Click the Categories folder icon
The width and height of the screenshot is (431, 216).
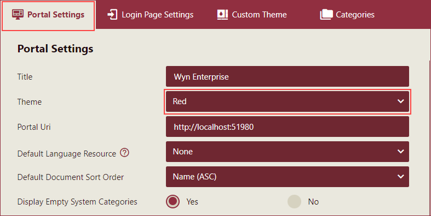point(326,15)
